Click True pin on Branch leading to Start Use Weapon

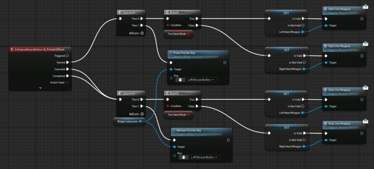click(x=197, y=19)
